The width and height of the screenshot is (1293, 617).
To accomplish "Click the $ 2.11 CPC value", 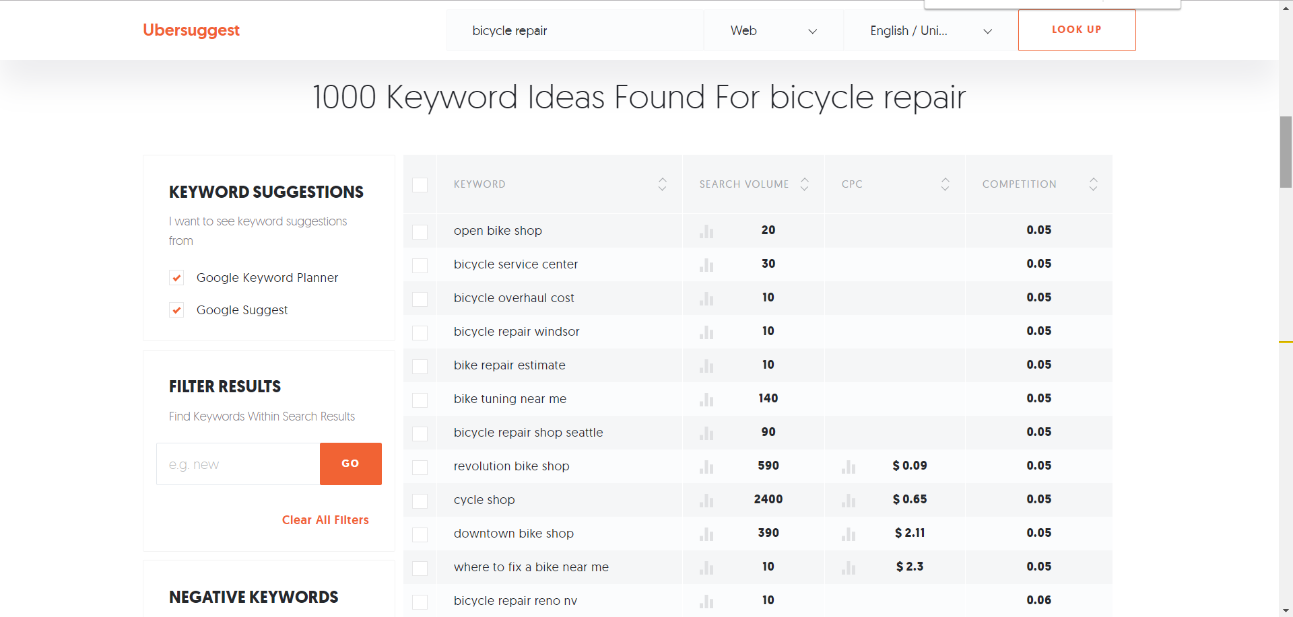I will [x=910, y=533].
